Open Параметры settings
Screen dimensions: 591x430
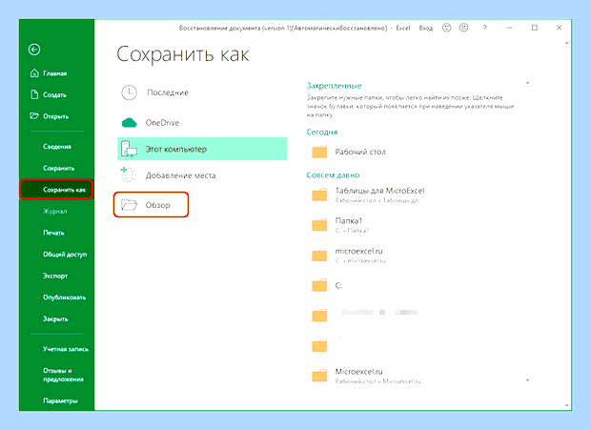point(60,400)
